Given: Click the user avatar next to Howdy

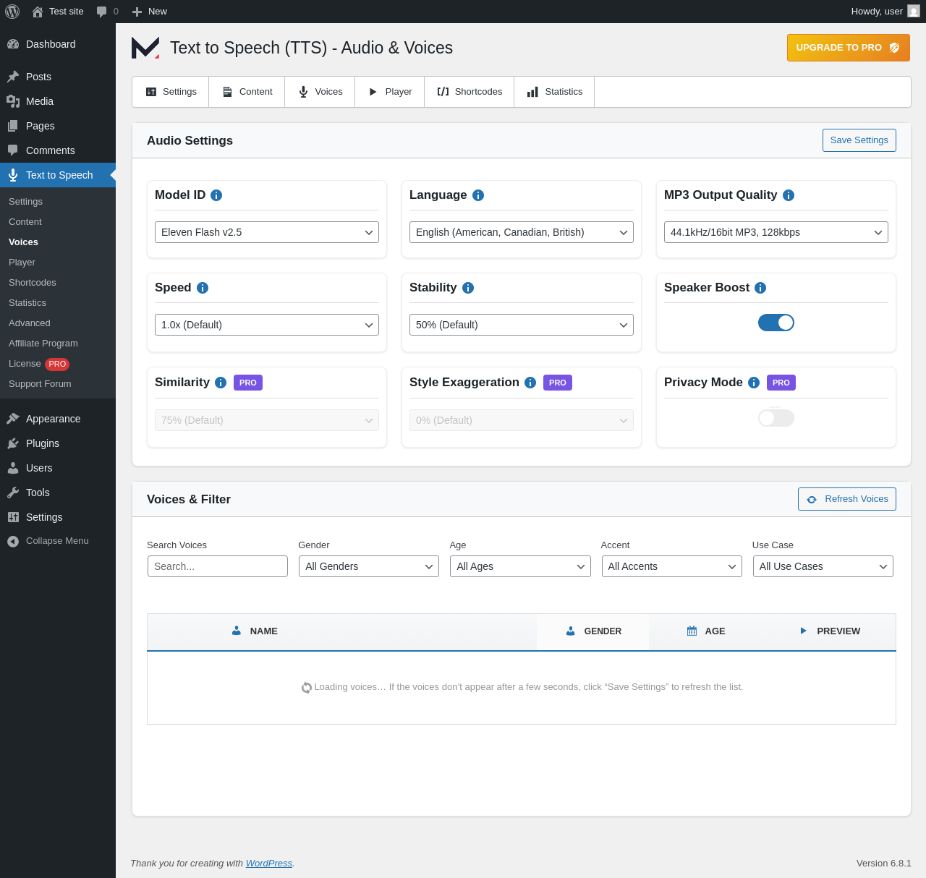Looking at the screenshot, I should 914,12.
